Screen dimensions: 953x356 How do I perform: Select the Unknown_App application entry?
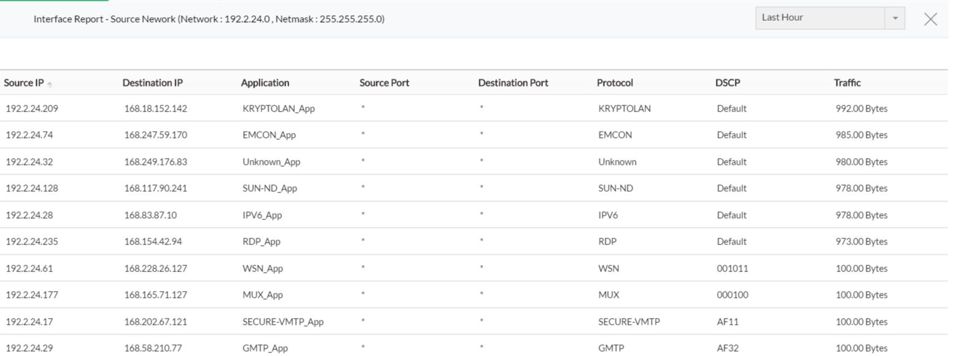271,162
